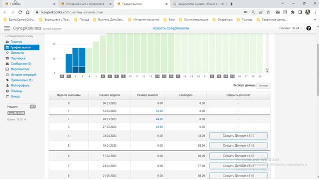319x179 pixels.
Task: Click Создать Депозит x1.46 for week 6
Action: [x=238, y=156]
